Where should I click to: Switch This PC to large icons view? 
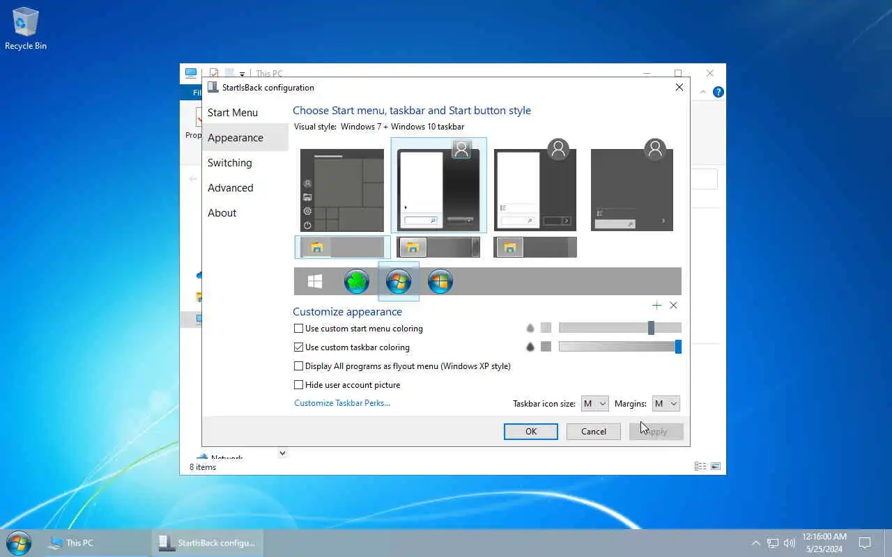(715, 466)
